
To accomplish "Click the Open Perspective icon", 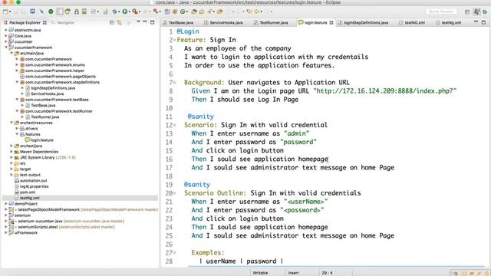I will tap(467, 12).
